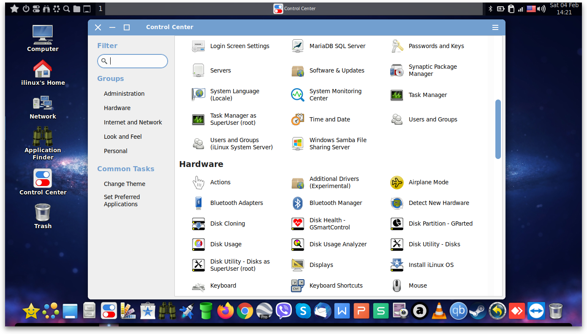The height and width of the screenshot is (334, 587).
Task: Open Time and Date settings
Action: 321,119
